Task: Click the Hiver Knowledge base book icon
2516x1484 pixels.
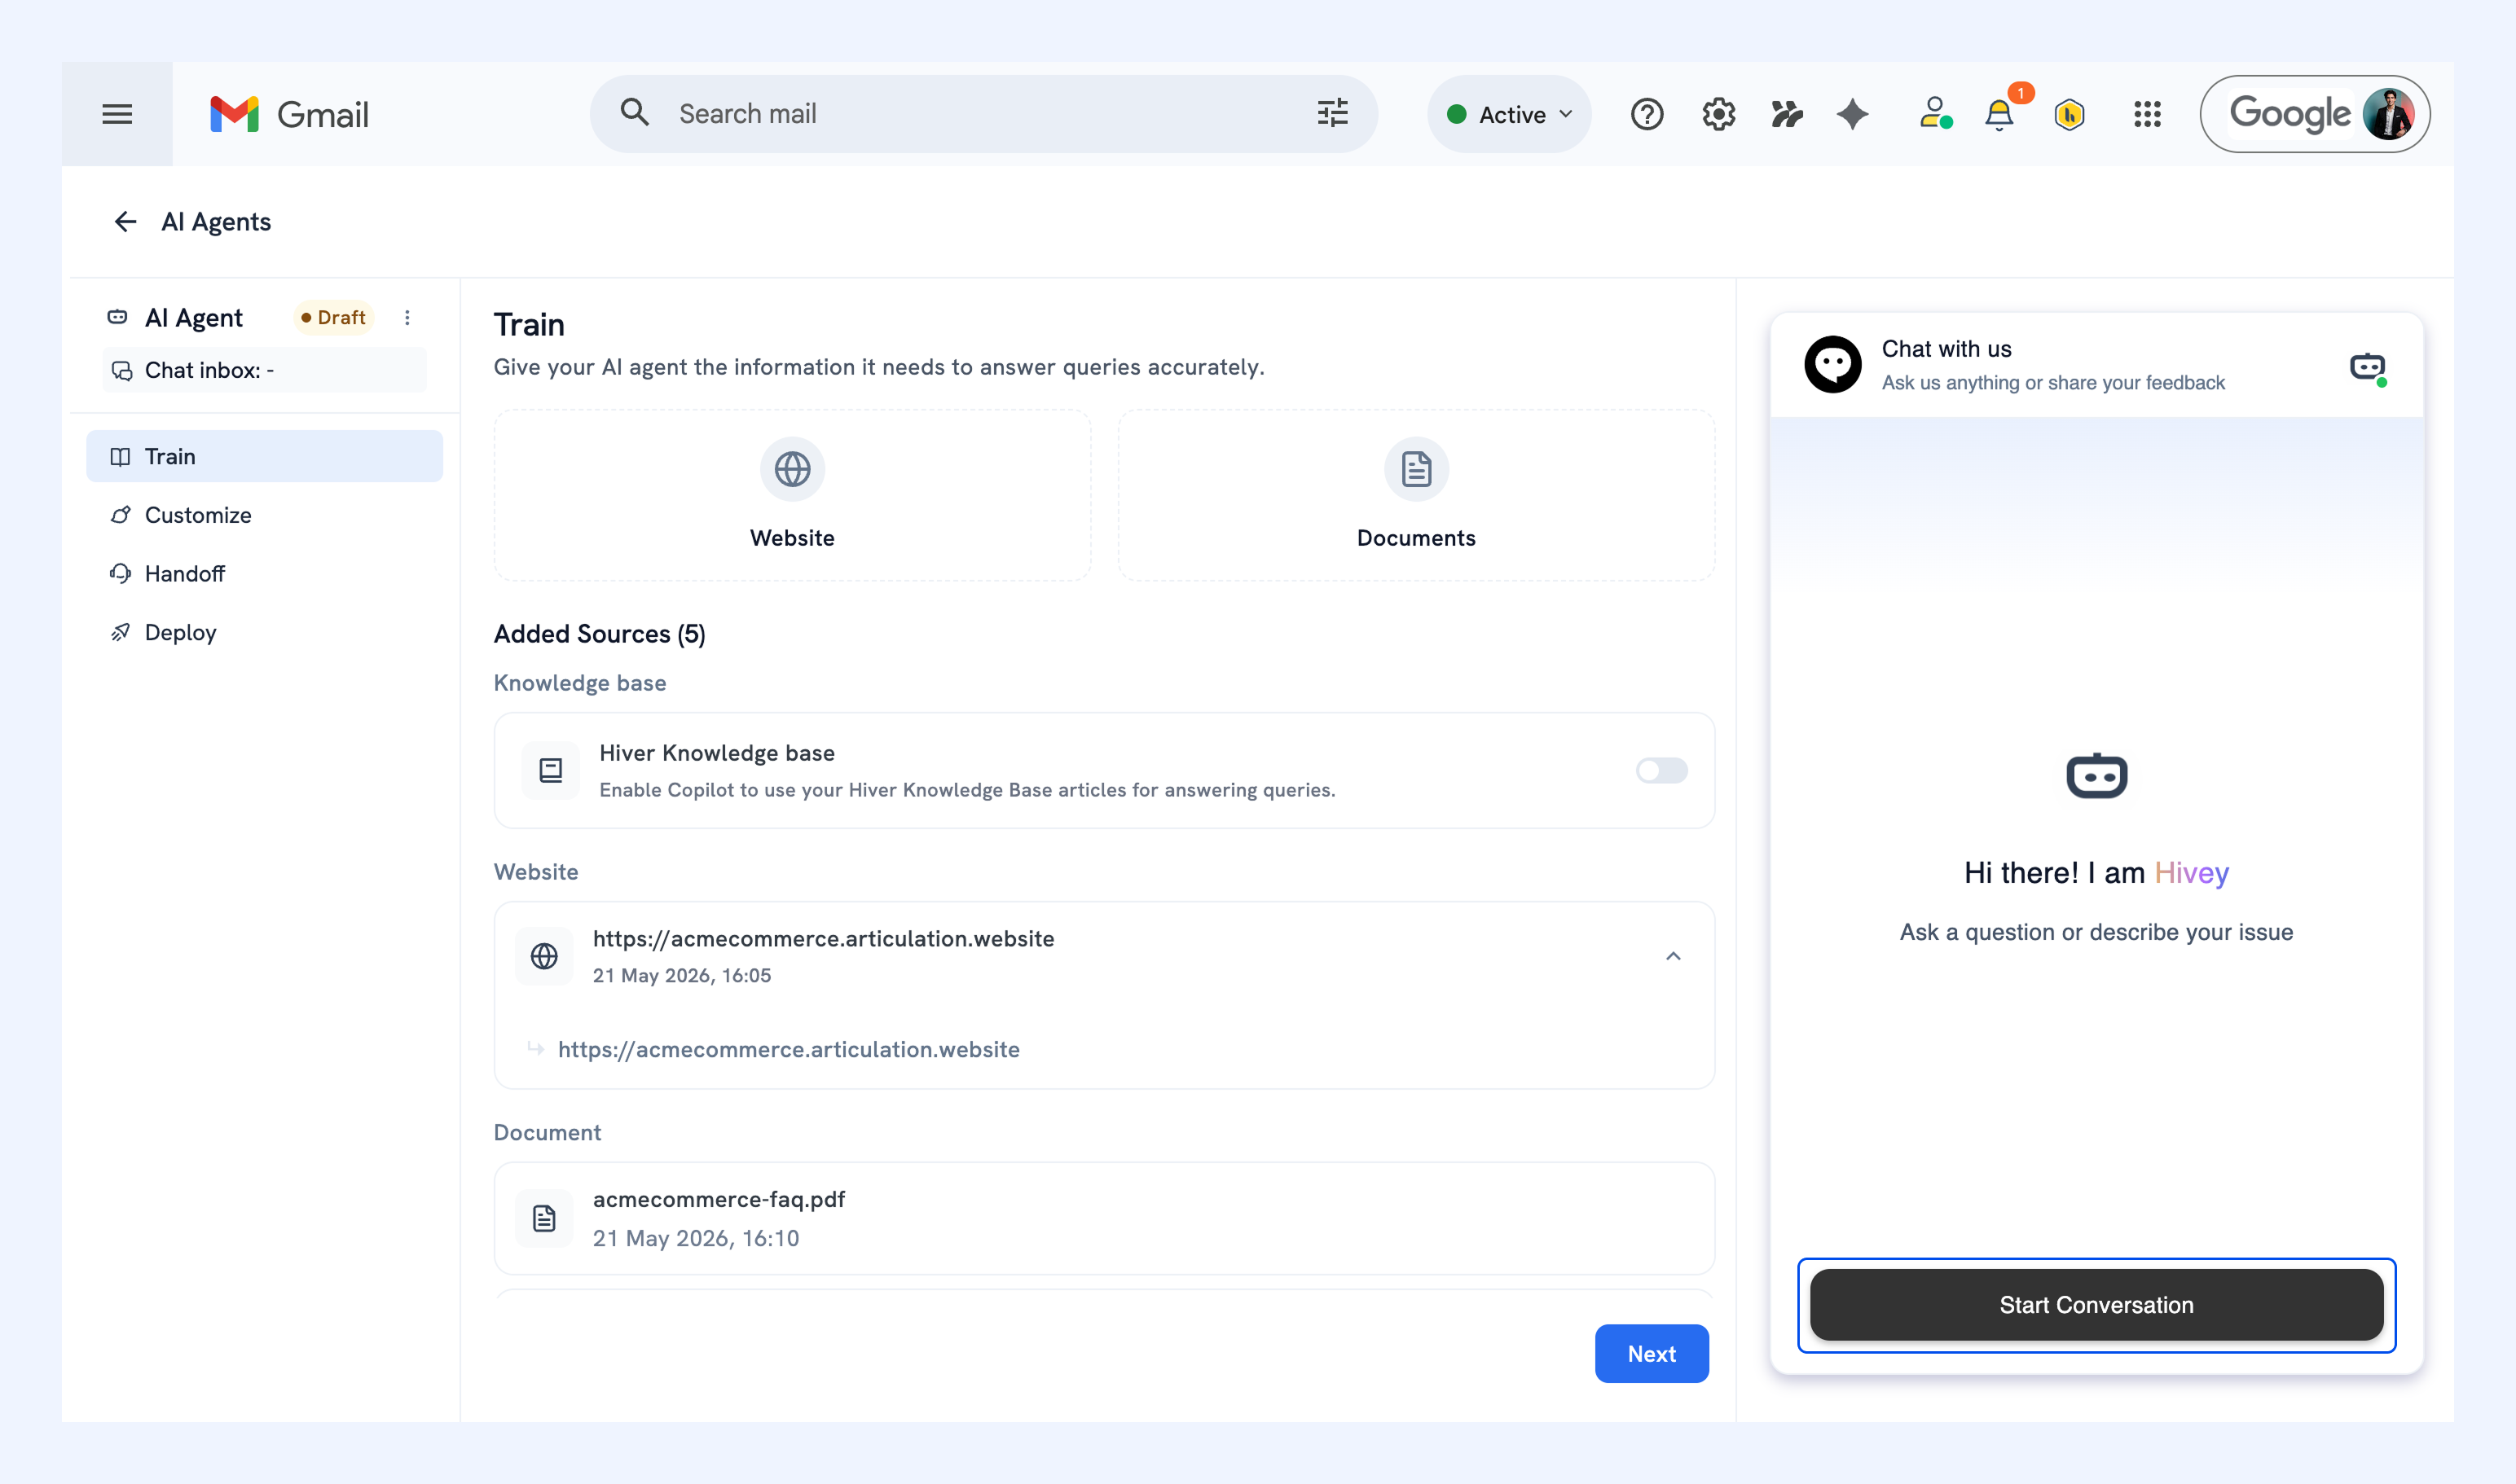Action: pos(550,770)
